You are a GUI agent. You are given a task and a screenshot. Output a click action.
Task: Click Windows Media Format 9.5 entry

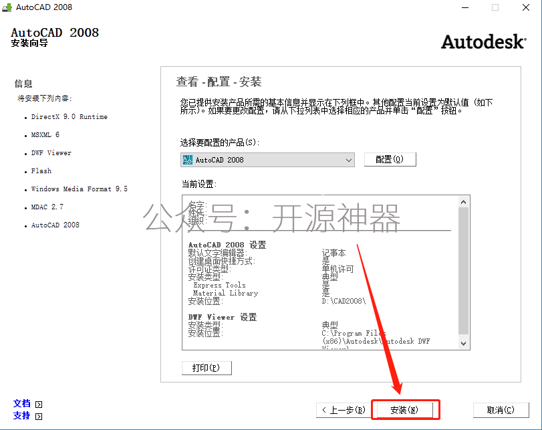[x=79, y=189]
